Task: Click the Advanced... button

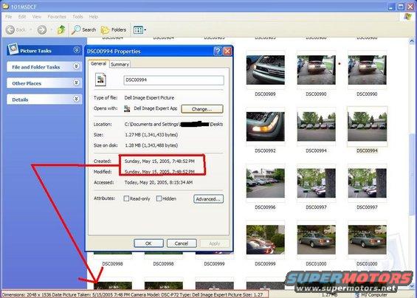Action: [208, 199]
